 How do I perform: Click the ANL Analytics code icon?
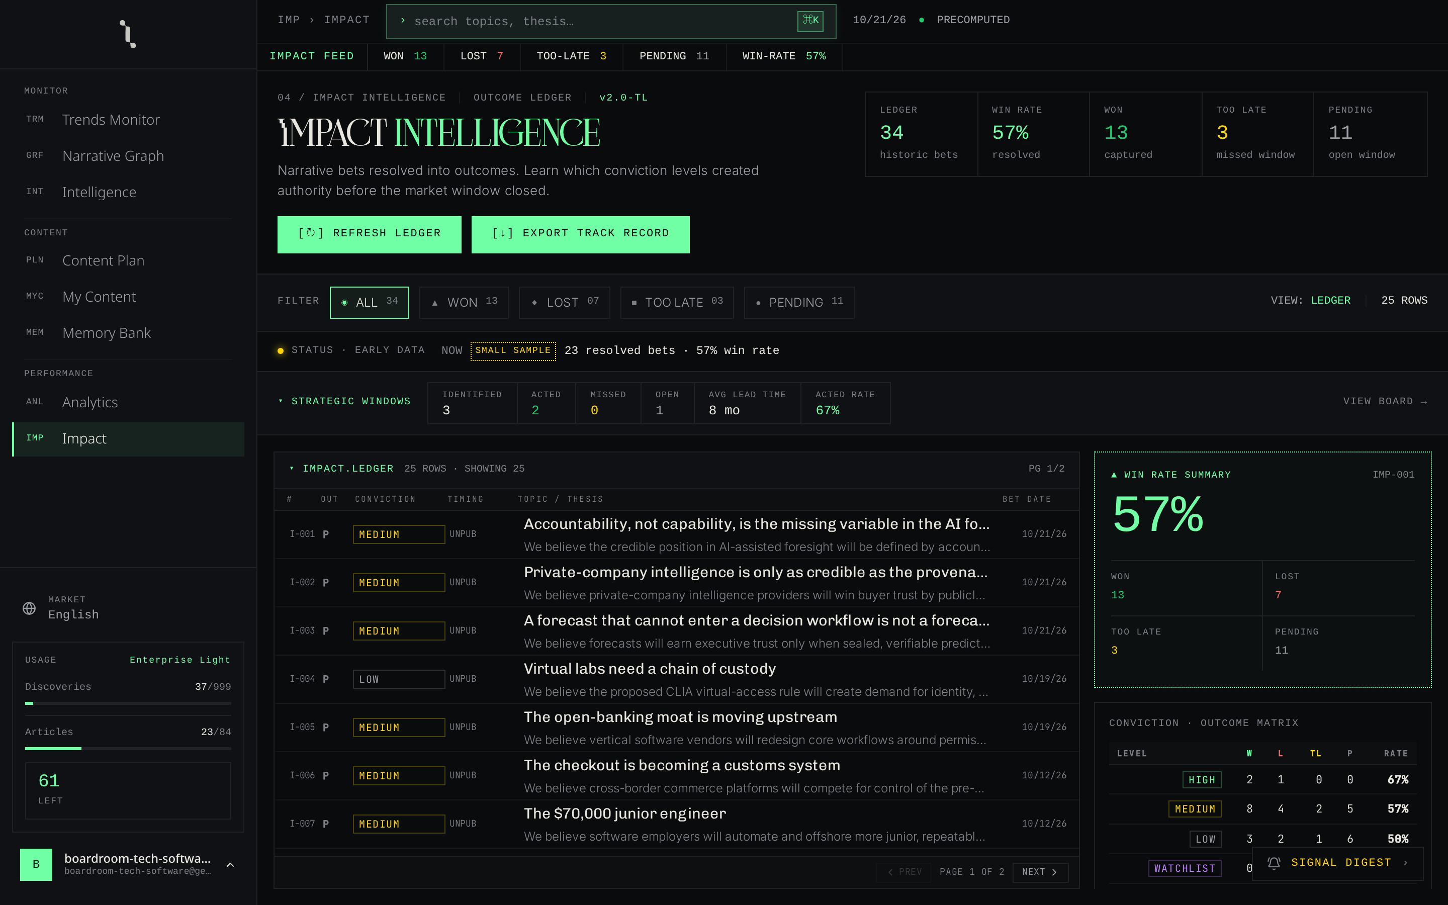click(35, 402)
